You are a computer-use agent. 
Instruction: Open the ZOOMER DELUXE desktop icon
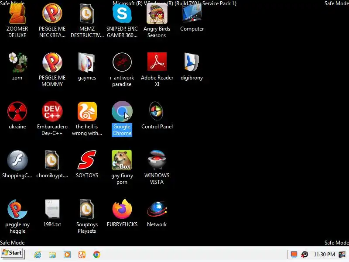[17, 14]
